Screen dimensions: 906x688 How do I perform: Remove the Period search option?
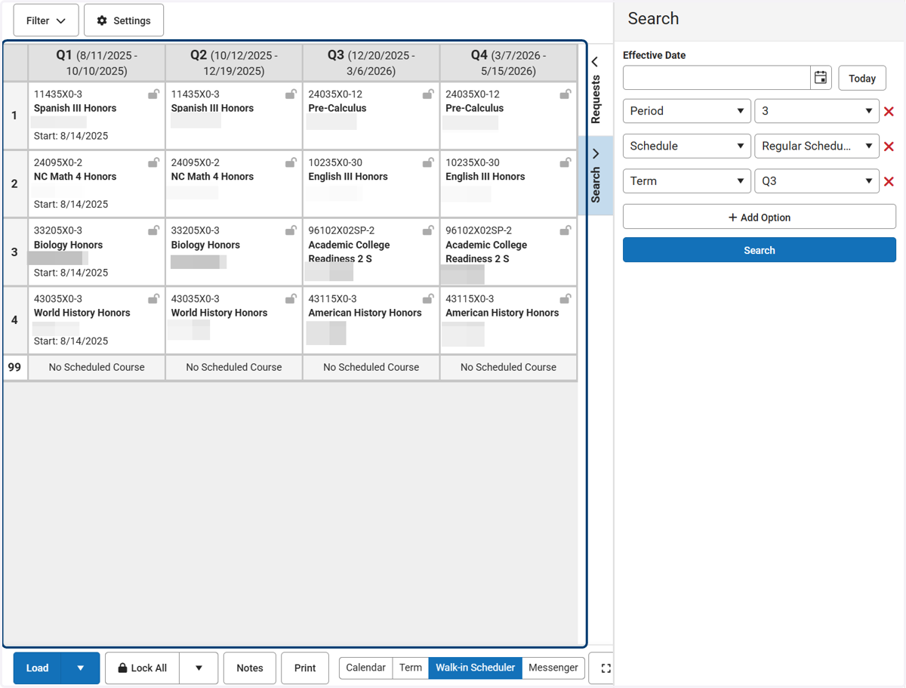pyautogui.click(x=889, y=111)
